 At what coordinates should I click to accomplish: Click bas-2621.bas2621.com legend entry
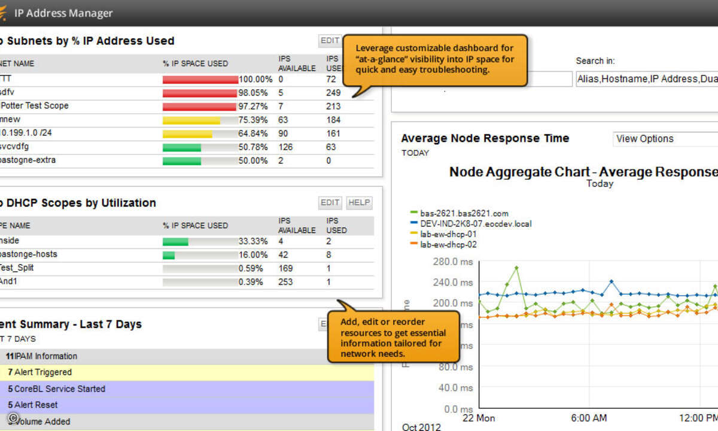[458, 213]
